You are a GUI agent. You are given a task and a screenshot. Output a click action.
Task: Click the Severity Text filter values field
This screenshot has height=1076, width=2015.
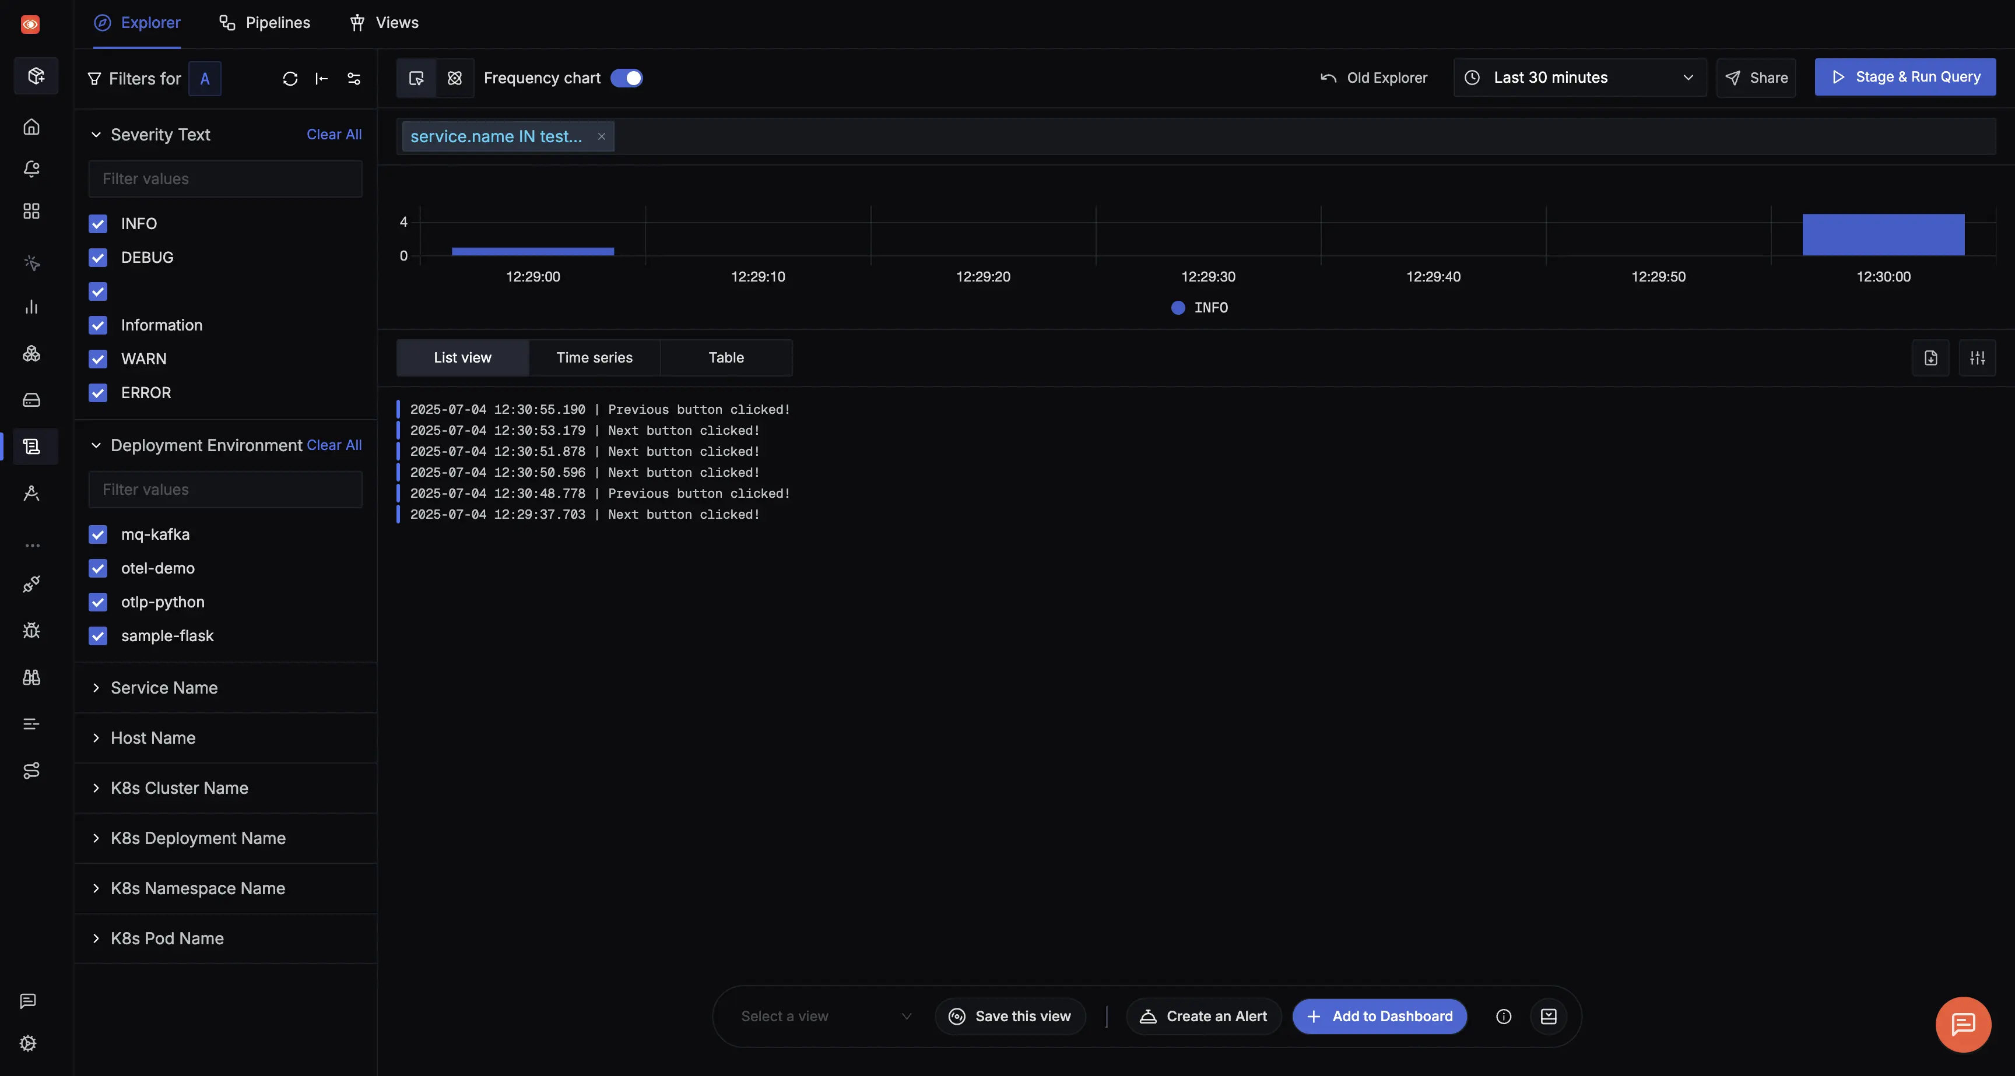tap(225, 179)
